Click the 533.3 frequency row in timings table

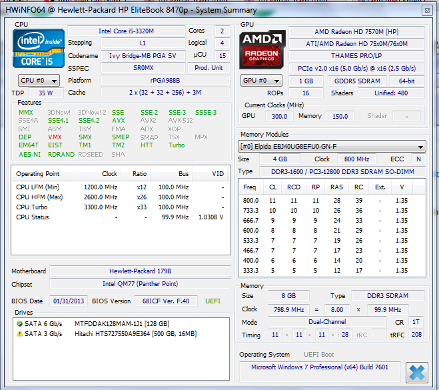pos(332,241)
